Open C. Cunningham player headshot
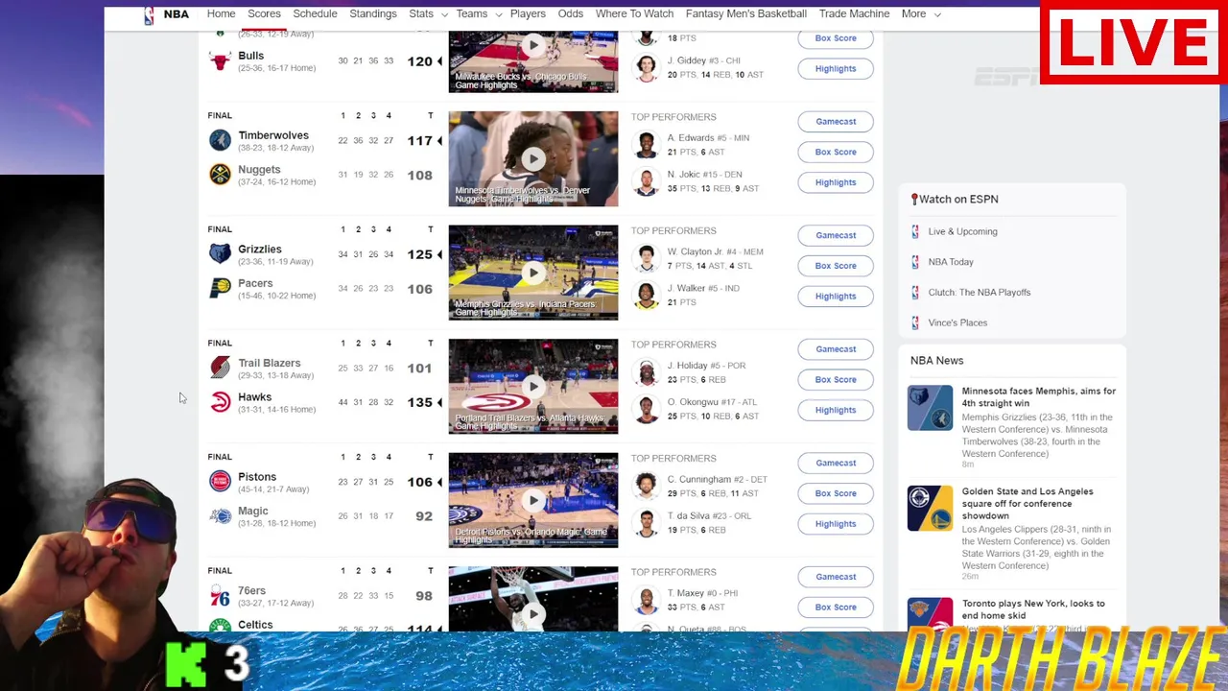 pos(647,486)
